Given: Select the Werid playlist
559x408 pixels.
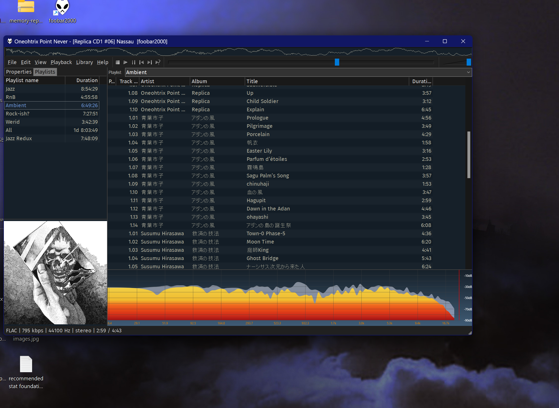Looking at the screenshot, I should (52, 122).
